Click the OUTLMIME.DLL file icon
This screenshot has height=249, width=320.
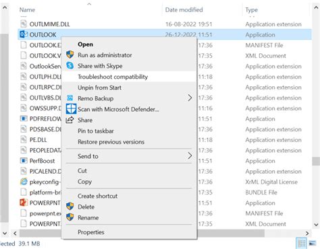click(24, 24)
